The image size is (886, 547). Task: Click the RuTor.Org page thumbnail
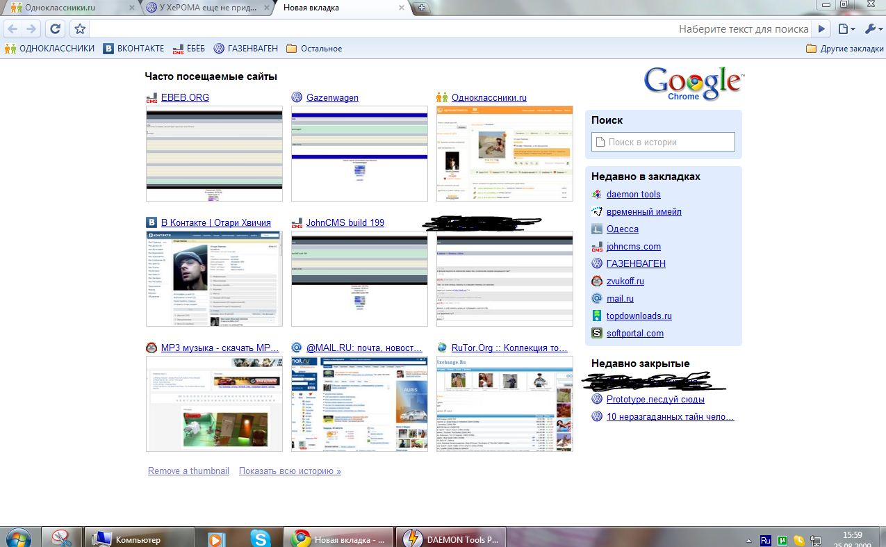point(504,404)
